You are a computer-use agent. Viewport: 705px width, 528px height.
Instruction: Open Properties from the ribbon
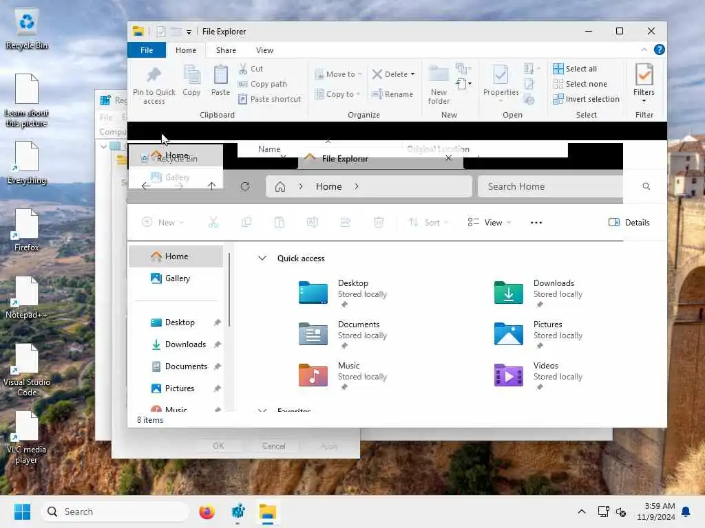coord(501,82)
